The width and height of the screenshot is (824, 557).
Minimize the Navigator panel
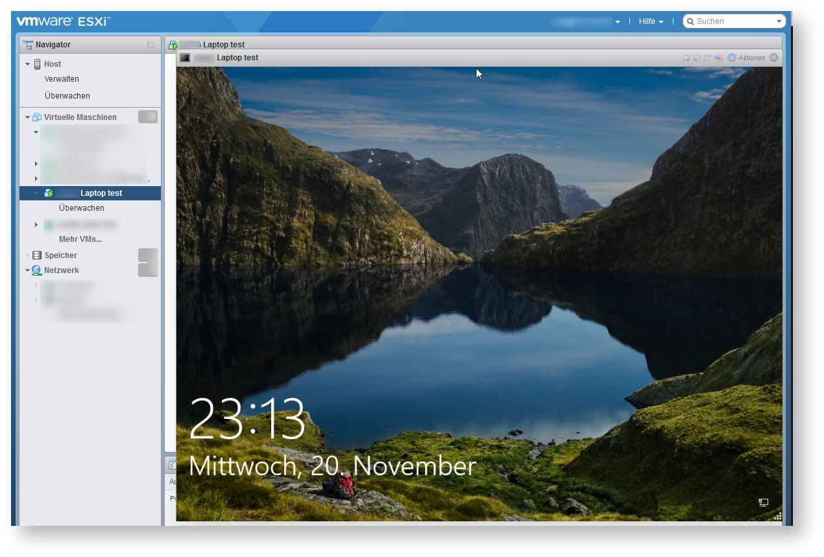pos(151,45)
